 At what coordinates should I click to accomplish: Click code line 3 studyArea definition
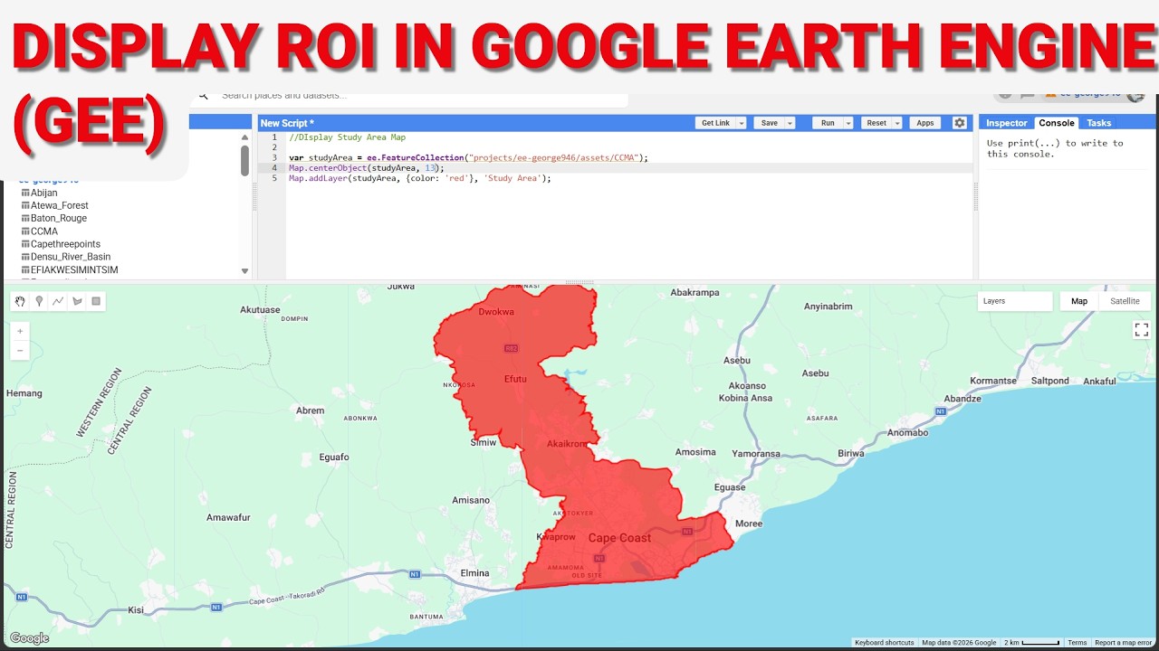click(x=468, y=157)
